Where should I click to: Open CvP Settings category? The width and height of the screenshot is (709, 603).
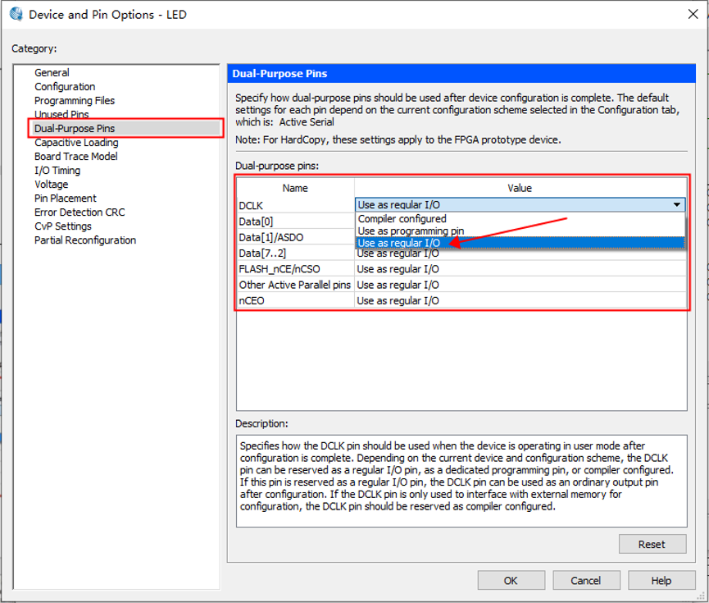63,226
